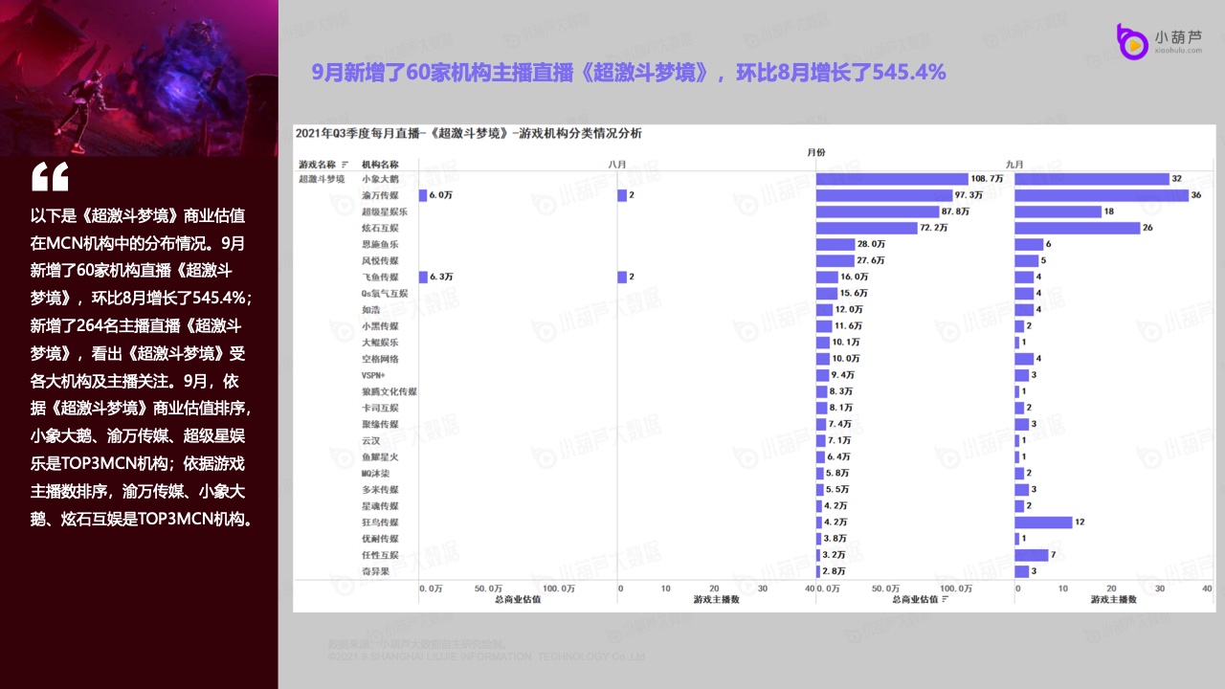Select the 飞鱼传媒 August streamer count bar
The height and width of the screenshot is (689, 1225).
tap(622, 277)
